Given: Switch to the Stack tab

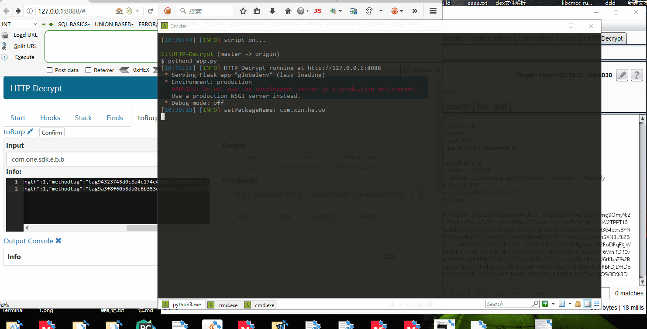Looking at the screenshot, I should [x=83, y=118].
